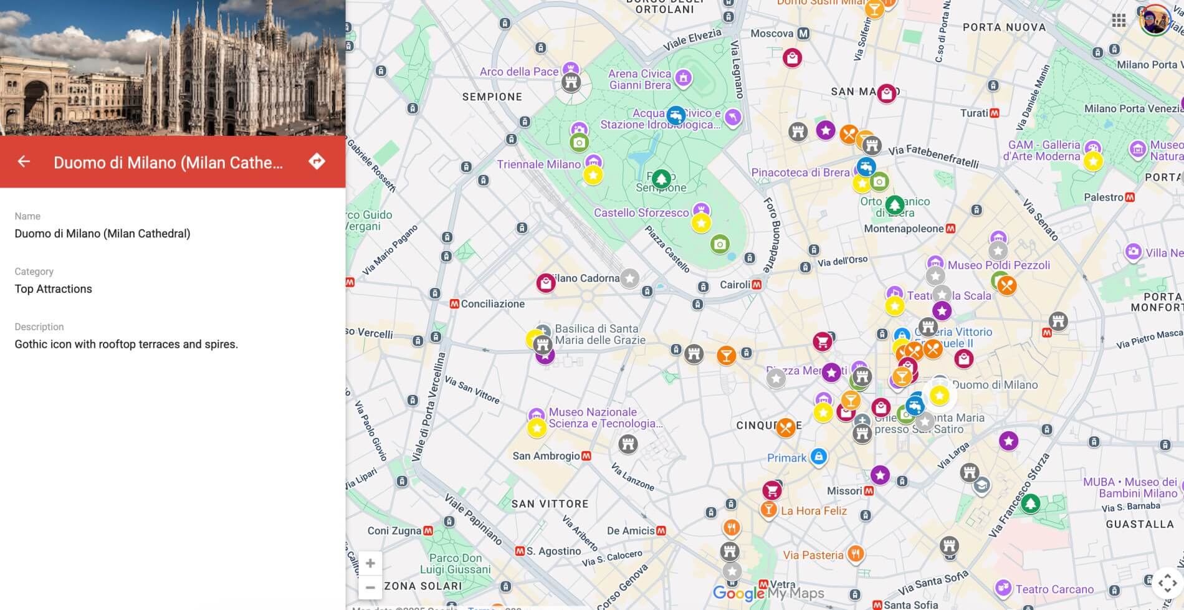The width and height of the screenshot is (1184, 610).
Task: Open directions for Duomo di Milano
Action: (x=317, y=162)
